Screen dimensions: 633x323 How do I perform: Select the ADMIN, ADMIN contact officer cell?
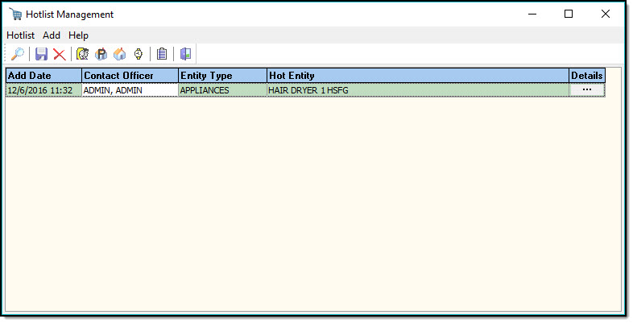[x=130, y=90]
